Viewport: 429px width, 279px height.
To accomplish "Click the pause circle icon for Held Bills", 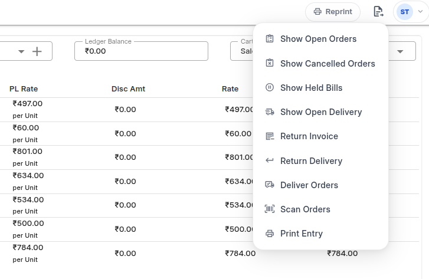I will tap(270, 87).
